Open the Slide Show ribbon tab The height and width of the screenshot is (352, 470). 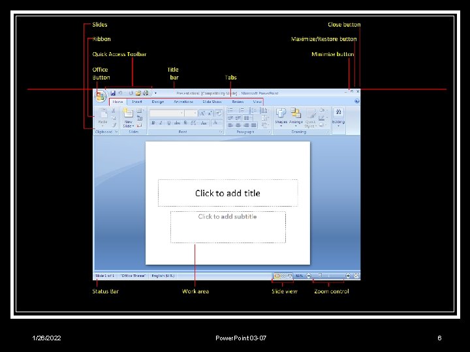pos(212,102)
